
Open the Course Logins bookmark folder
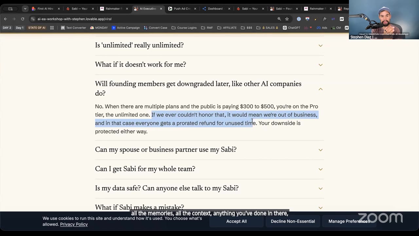tap(184, 28)
